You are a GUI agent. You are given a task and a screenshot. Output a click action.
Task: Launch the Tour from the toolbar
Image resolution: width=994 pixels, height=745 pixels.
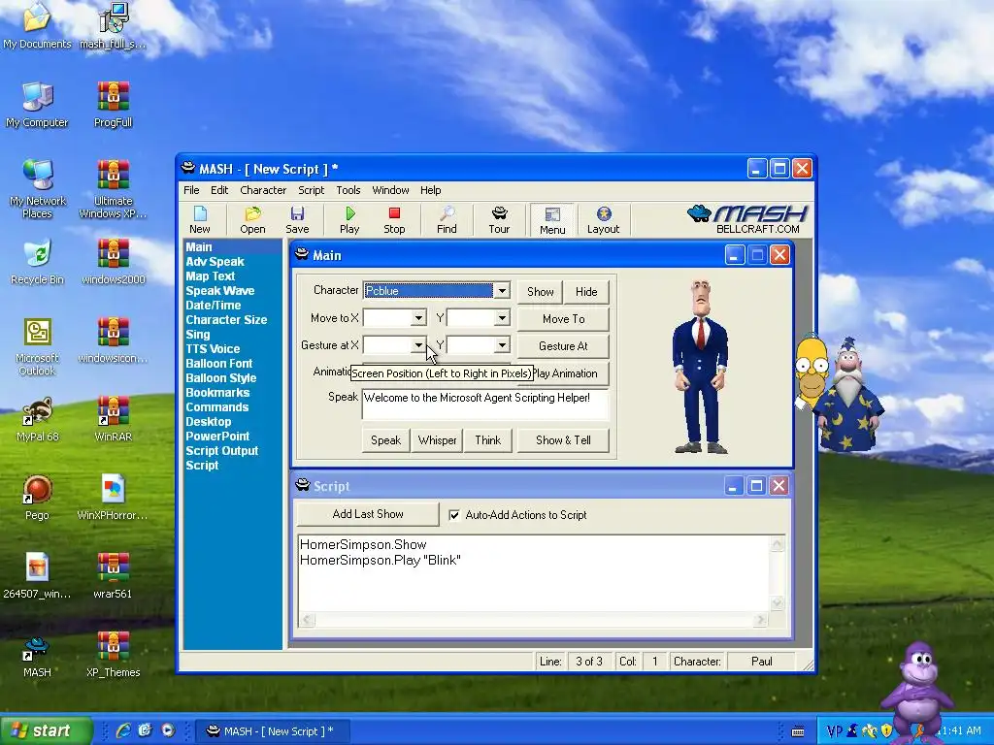click(499, 219)
